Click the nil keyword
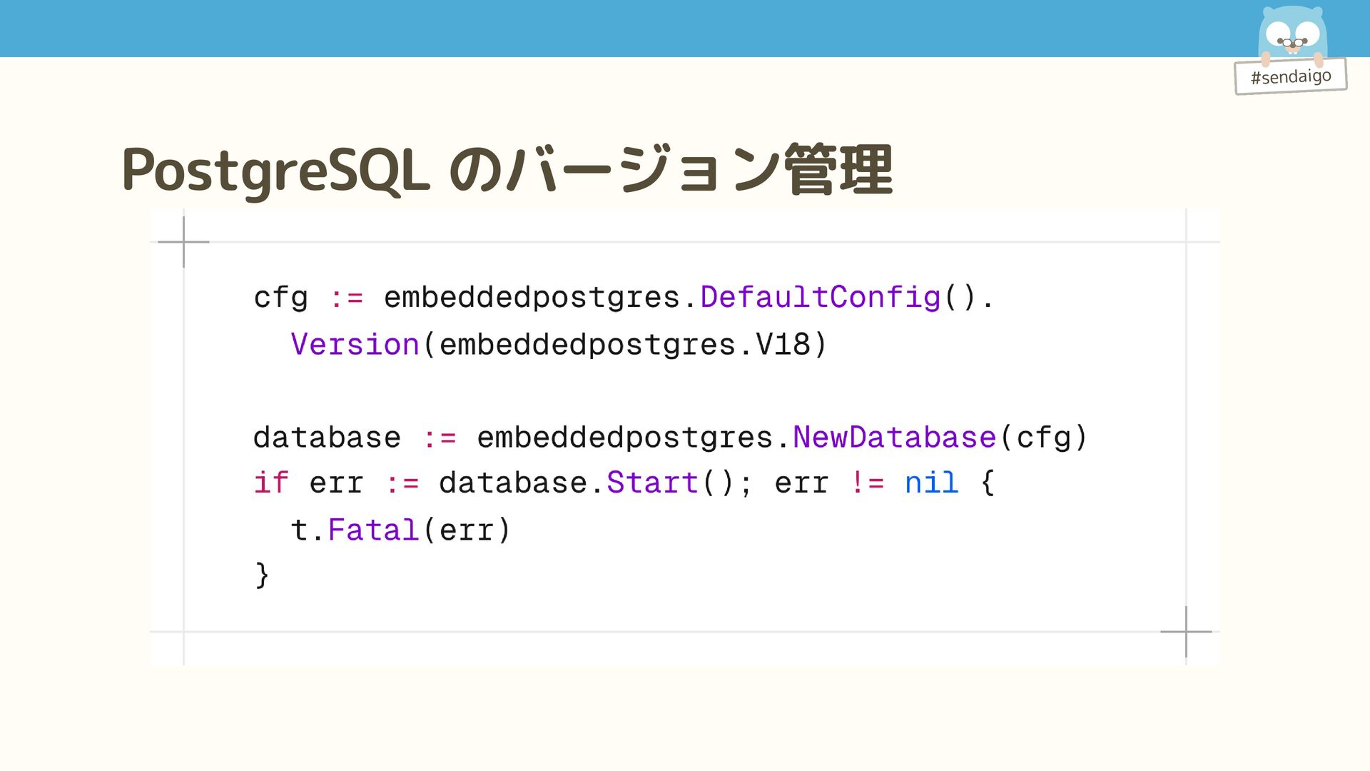The image size is (1370, 771). click(x=930, y=483)
